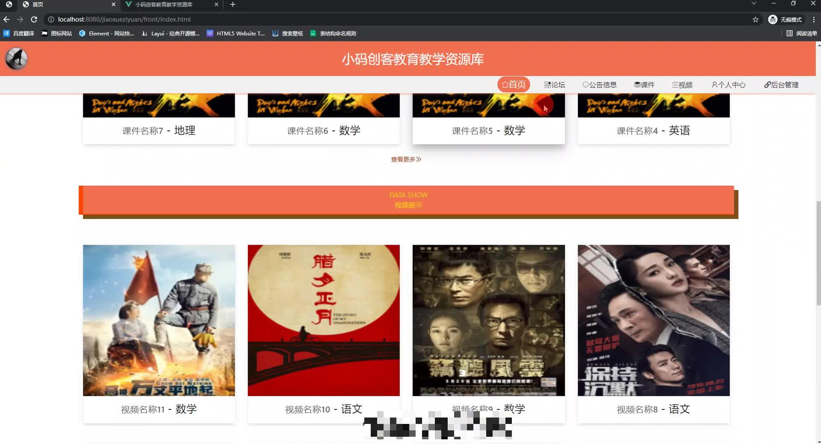Click the browser forward arrow

click(x=20, y=20)
